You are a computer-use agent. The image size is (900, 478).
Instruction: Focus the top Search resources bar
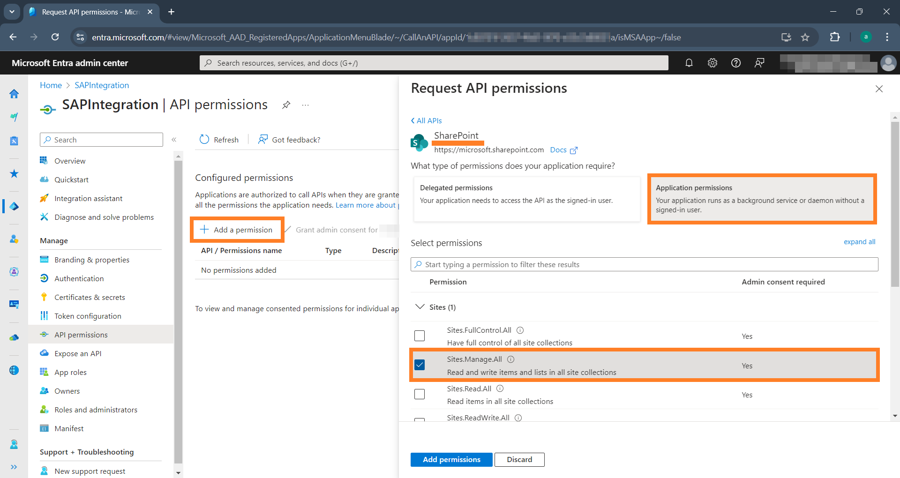tap(434, 63)
